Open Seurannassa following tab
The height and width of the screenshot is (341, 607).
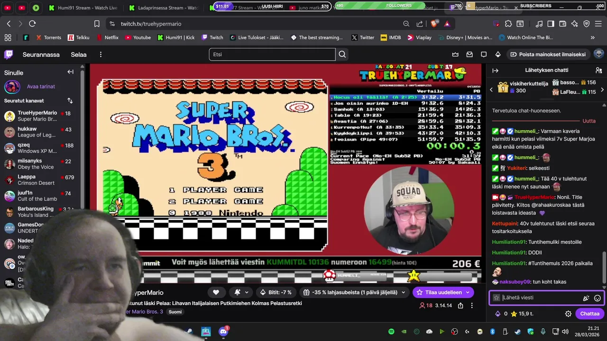coord(41,54)
